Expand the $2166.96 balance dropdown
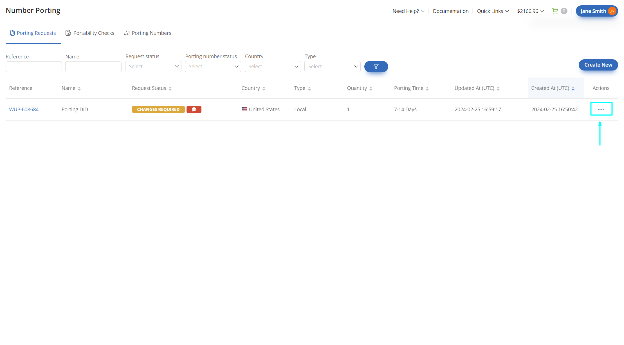This screenshot has width=624, height=345. 531,11
